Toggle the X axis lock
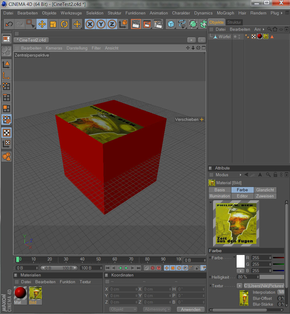This screenshot has width=290, height=314. pos(90,24)
